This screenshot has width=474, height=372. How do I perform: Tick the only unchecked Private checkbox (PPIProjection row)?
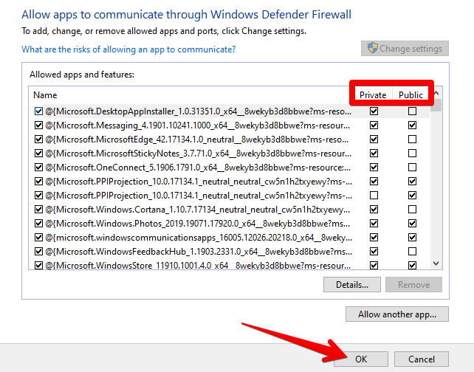(x=374, y=195)
